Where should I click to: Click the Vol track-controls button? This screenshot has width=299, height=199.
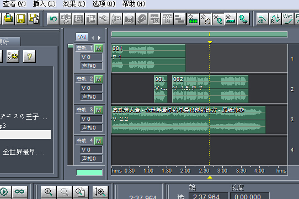click(82, 37)
